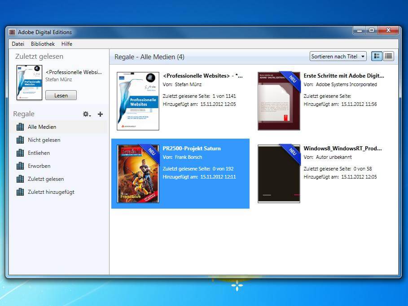Click the shelf icon beside Erworben
This screenshot has height=306, width=408.
pyautogui.click(x=20, y=166)
